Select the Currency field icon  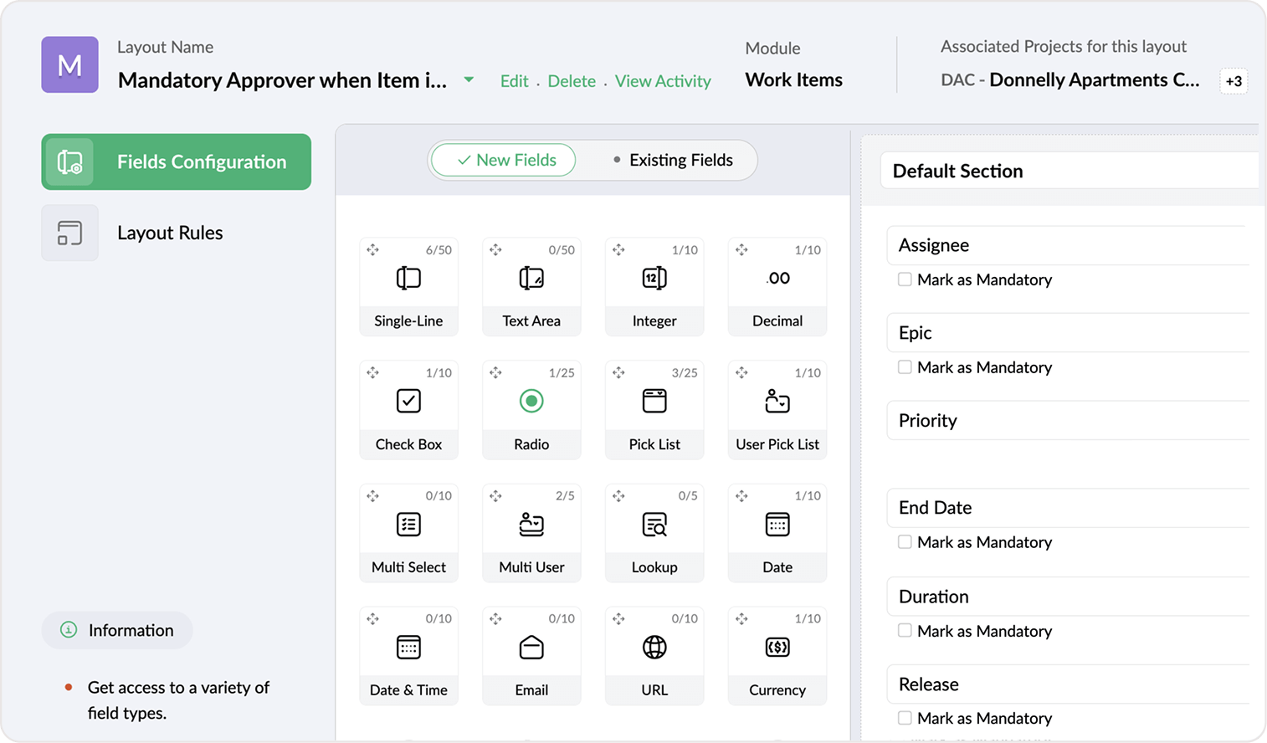pos(777,647)
